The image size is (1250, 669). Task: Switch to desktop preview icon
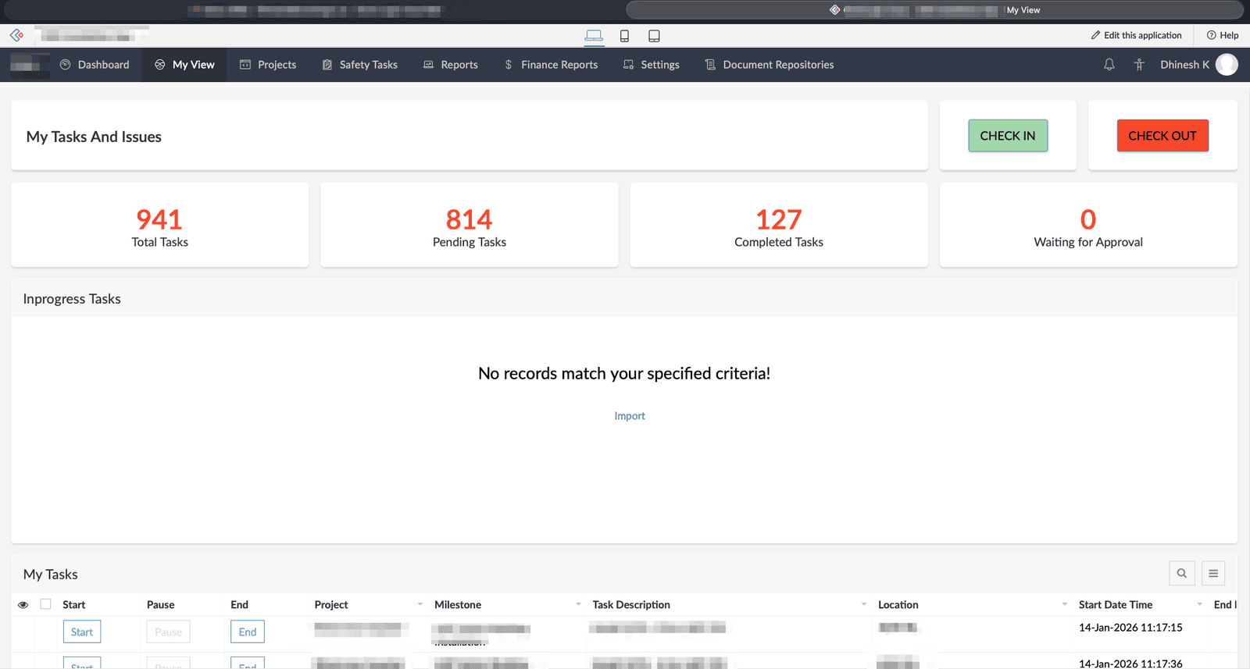(x=594, y=36)
